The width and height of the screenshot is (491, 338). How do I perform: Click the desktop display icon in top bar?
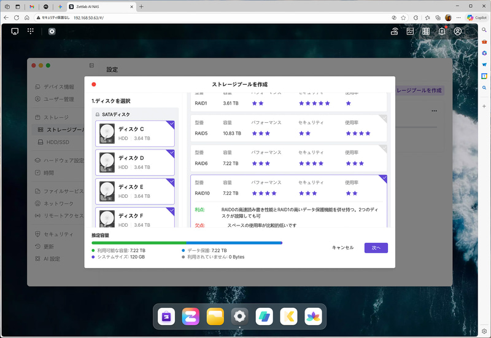click(15, 31)
